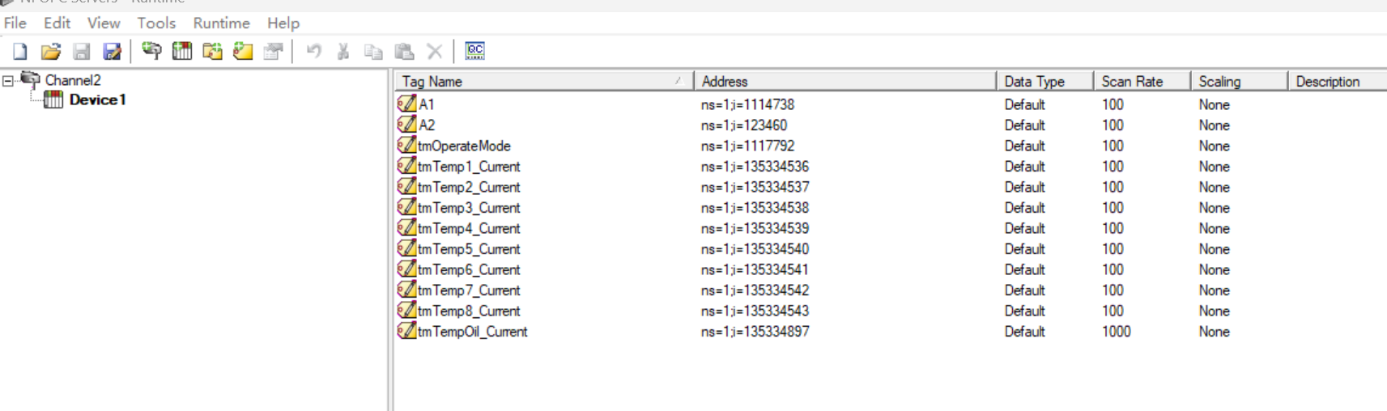Sort by the Tag Name column header

click(543, 81)
